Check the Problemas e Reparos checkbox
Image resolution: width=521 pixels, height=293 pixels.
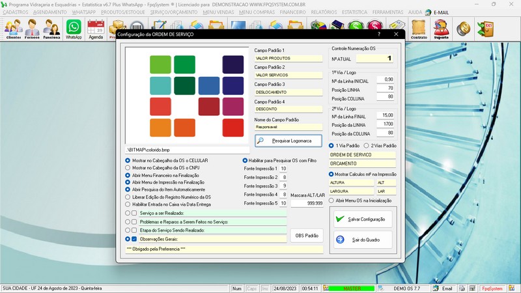pyautogui.click(x=134, y=221)
